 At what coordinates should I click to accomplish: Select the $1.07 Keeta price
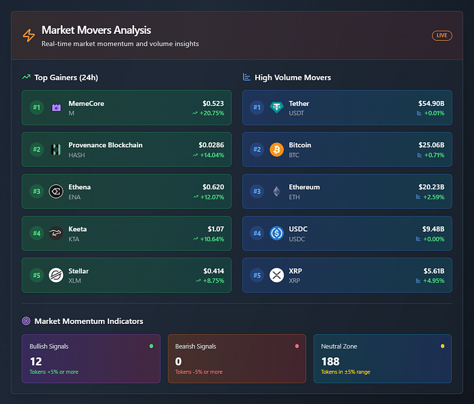[x=216, y=229]
